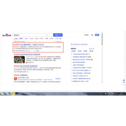Image resolution: width=126 pixels, height=126 pixels.
Task: Click the circle icon after third result's company name
Action: (29, 72)
